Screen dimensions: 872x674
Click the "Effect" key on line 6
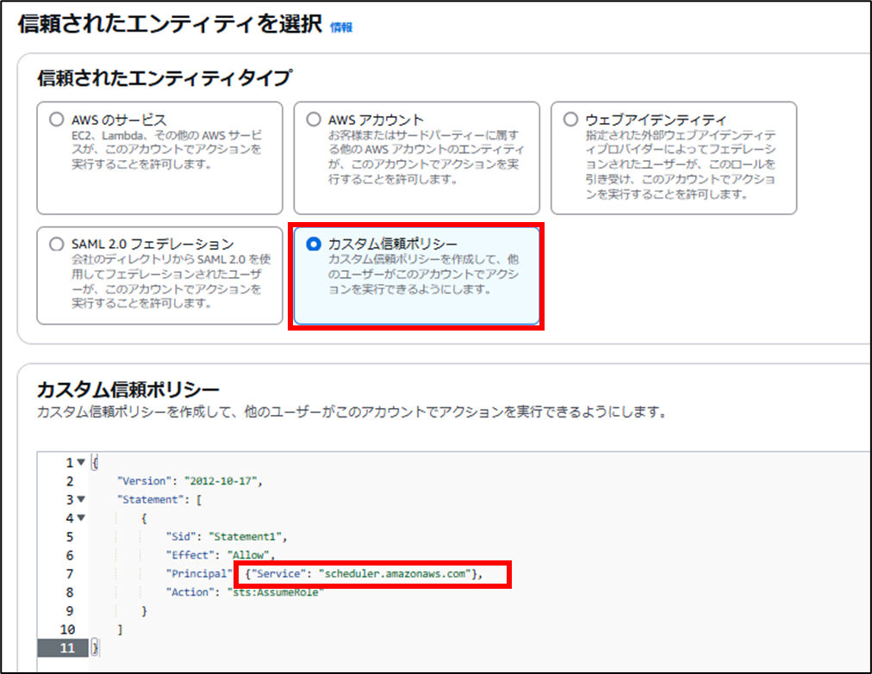pyautogui.click(x=190, y=555)
